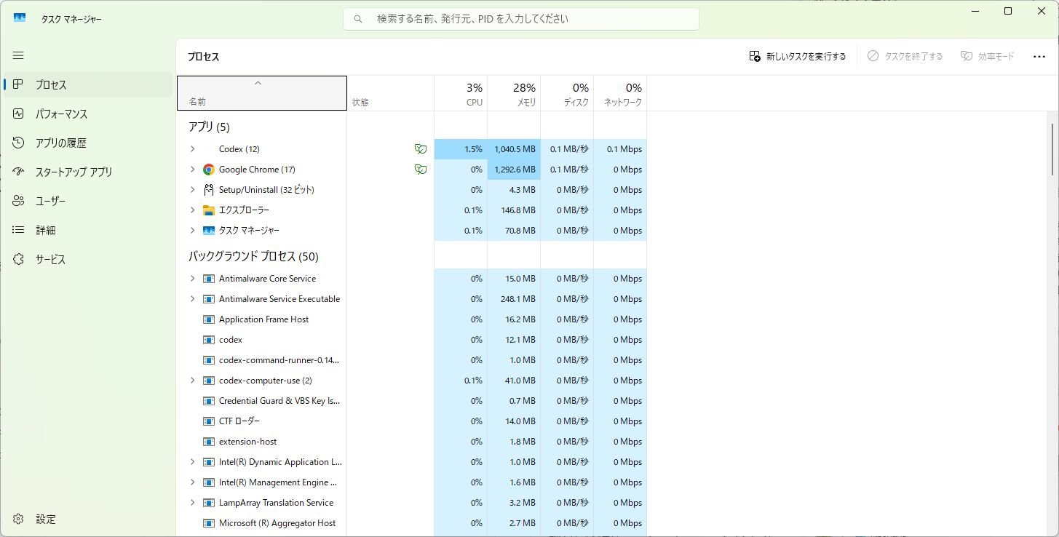Sort by the 名前 column header
1059x537 pixels.
[262, 93]
